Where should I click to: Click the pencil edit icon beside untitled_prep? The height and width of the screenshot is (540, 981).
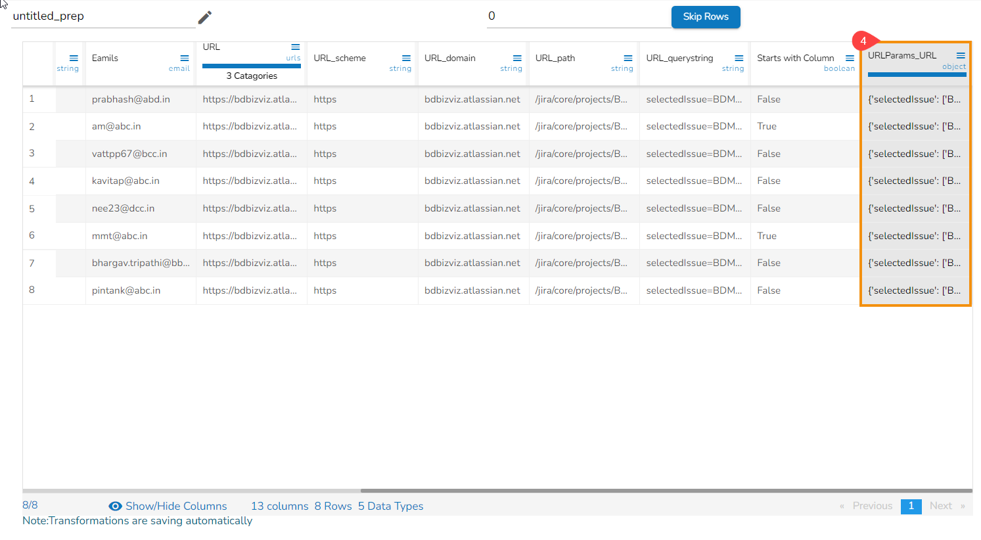[x=205, y=17]
